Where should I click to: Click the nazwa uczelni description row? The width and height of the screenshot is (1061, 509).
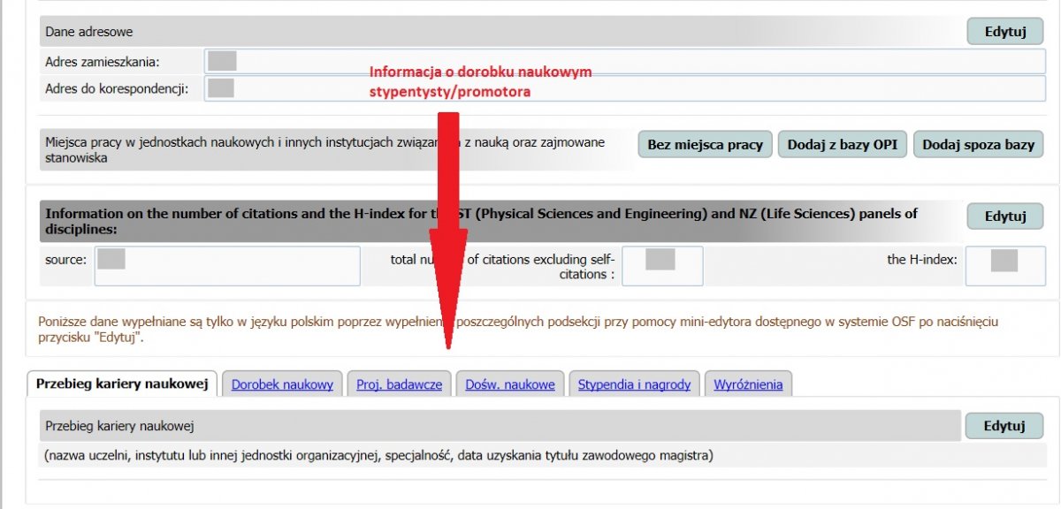pos(378,456)
